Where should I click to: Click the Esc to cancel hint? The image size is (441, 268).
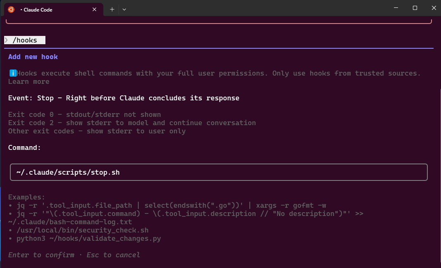[x=113, y=255]
